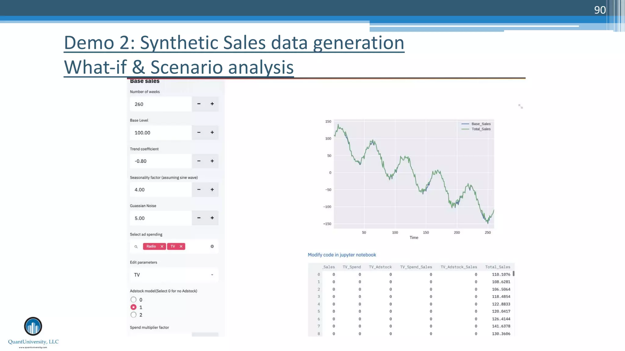Click the Seasonality factor field showing 4.00

point(161,190)
